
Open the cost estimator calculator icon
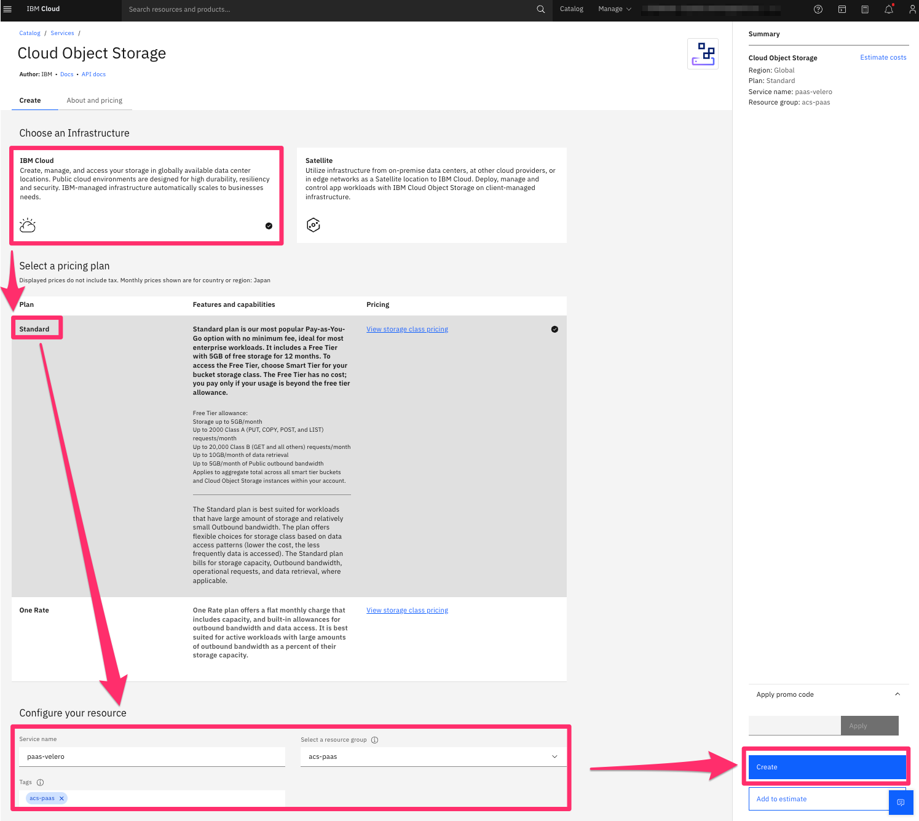[865, 9]
